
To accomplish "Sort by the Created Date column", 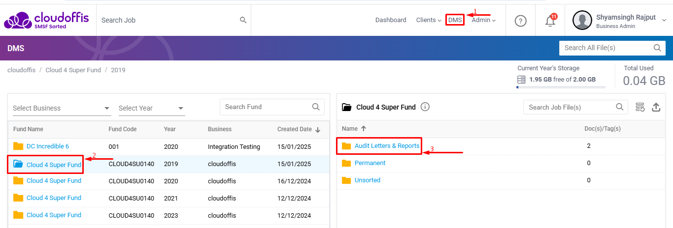I will [x=295, y=129].
